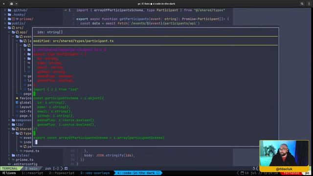The width and height of the screenshot is (313, 176).
Task: Click the zsh [-] buffer name
Action: (x=52, y=169)
